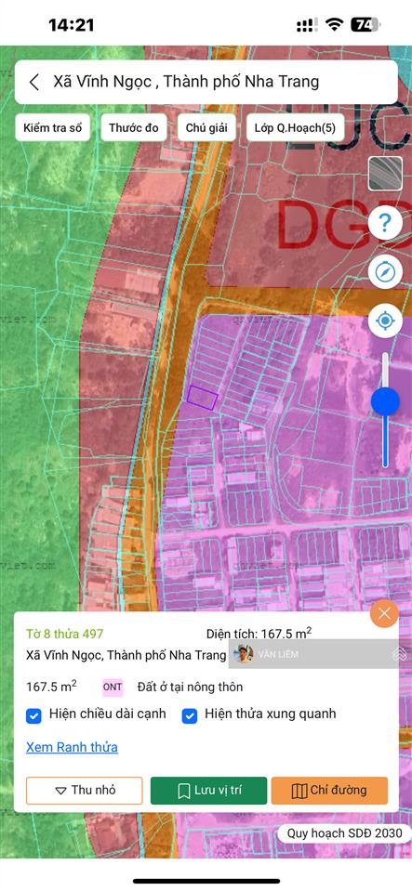Click the blue opacity slider handle

point(385,401)
